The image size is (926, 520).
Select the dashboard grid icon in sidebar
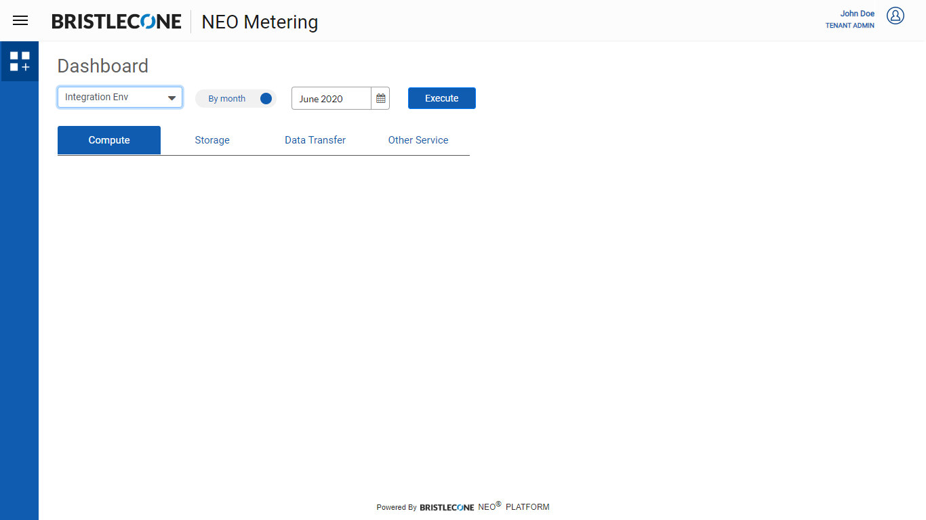coord(20,62)
